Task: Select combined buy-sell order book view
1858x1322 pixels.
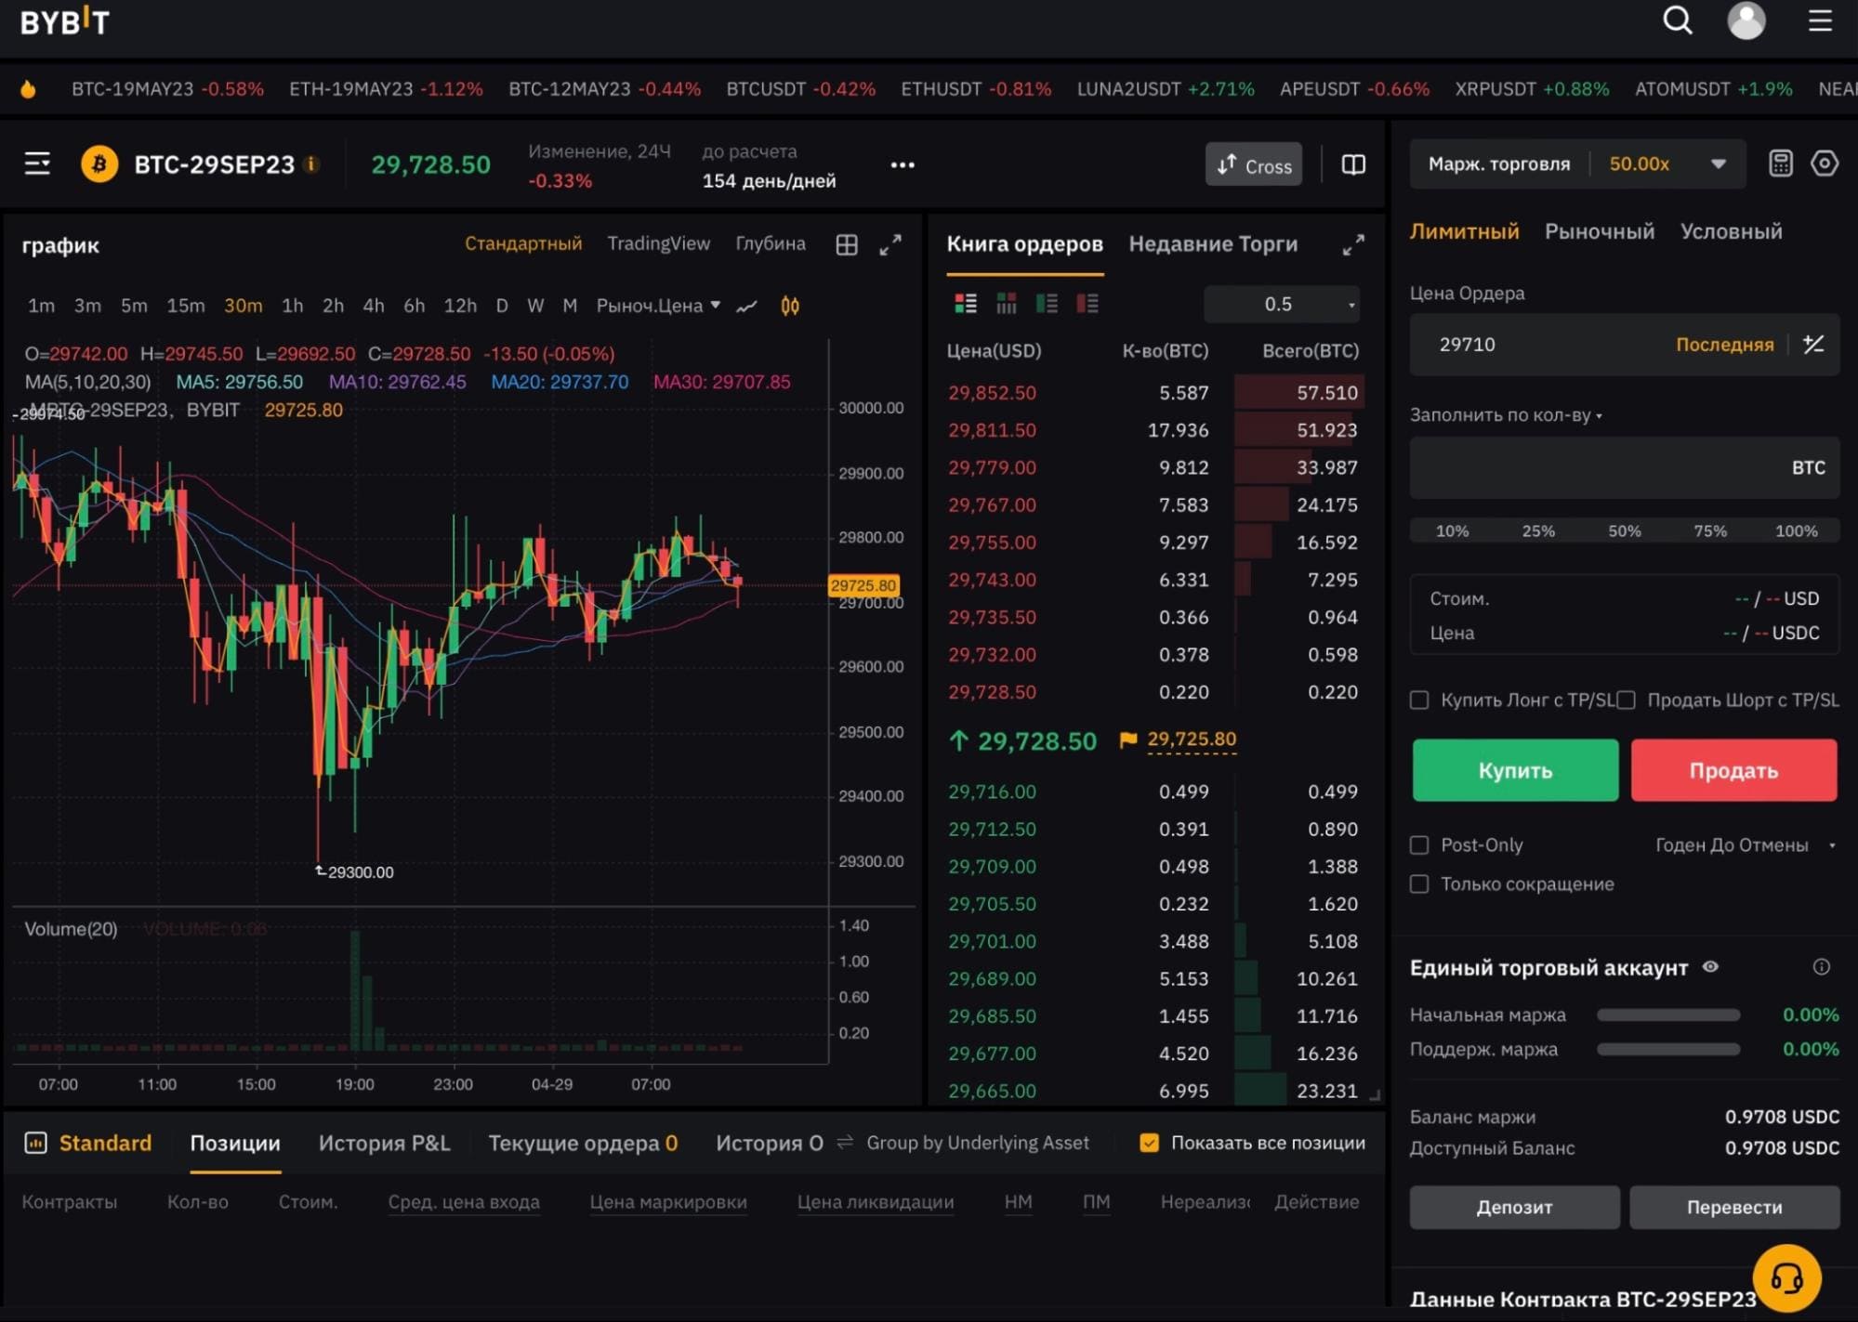Action: [966, 304]
